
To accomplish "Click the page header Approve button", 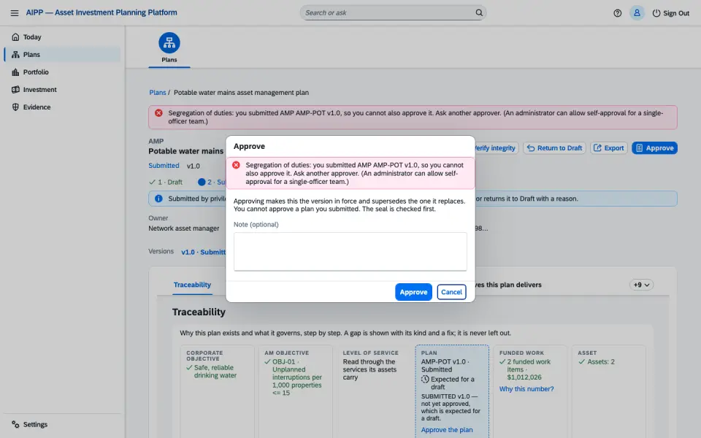I will (654, 148).
